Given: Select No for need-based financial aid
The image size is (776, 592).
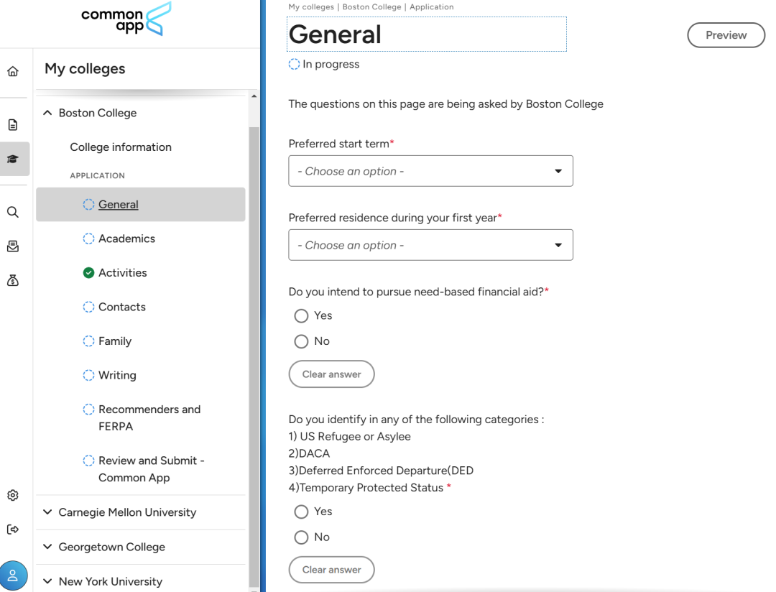Looking at the screenshot, I should pos(301,341).
